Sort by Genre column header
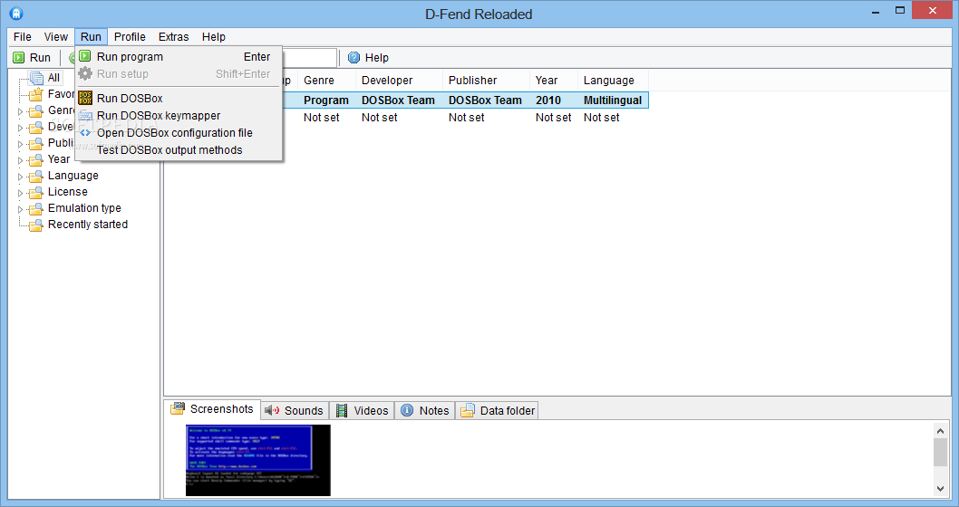This screenshot has height=507, width=959. tap(326, 80)
